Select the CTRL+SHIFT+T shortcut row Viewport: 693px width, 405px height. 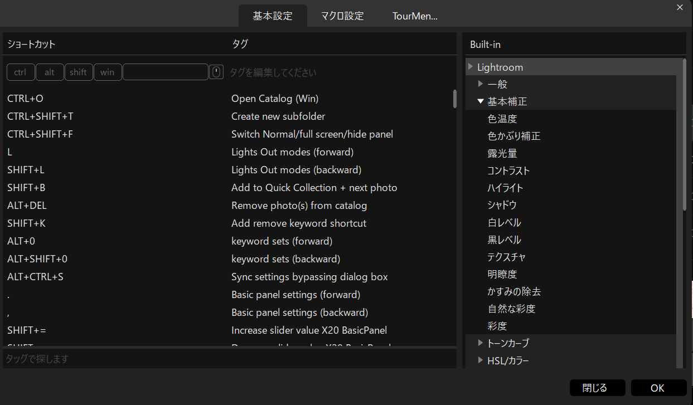[40, 116]
